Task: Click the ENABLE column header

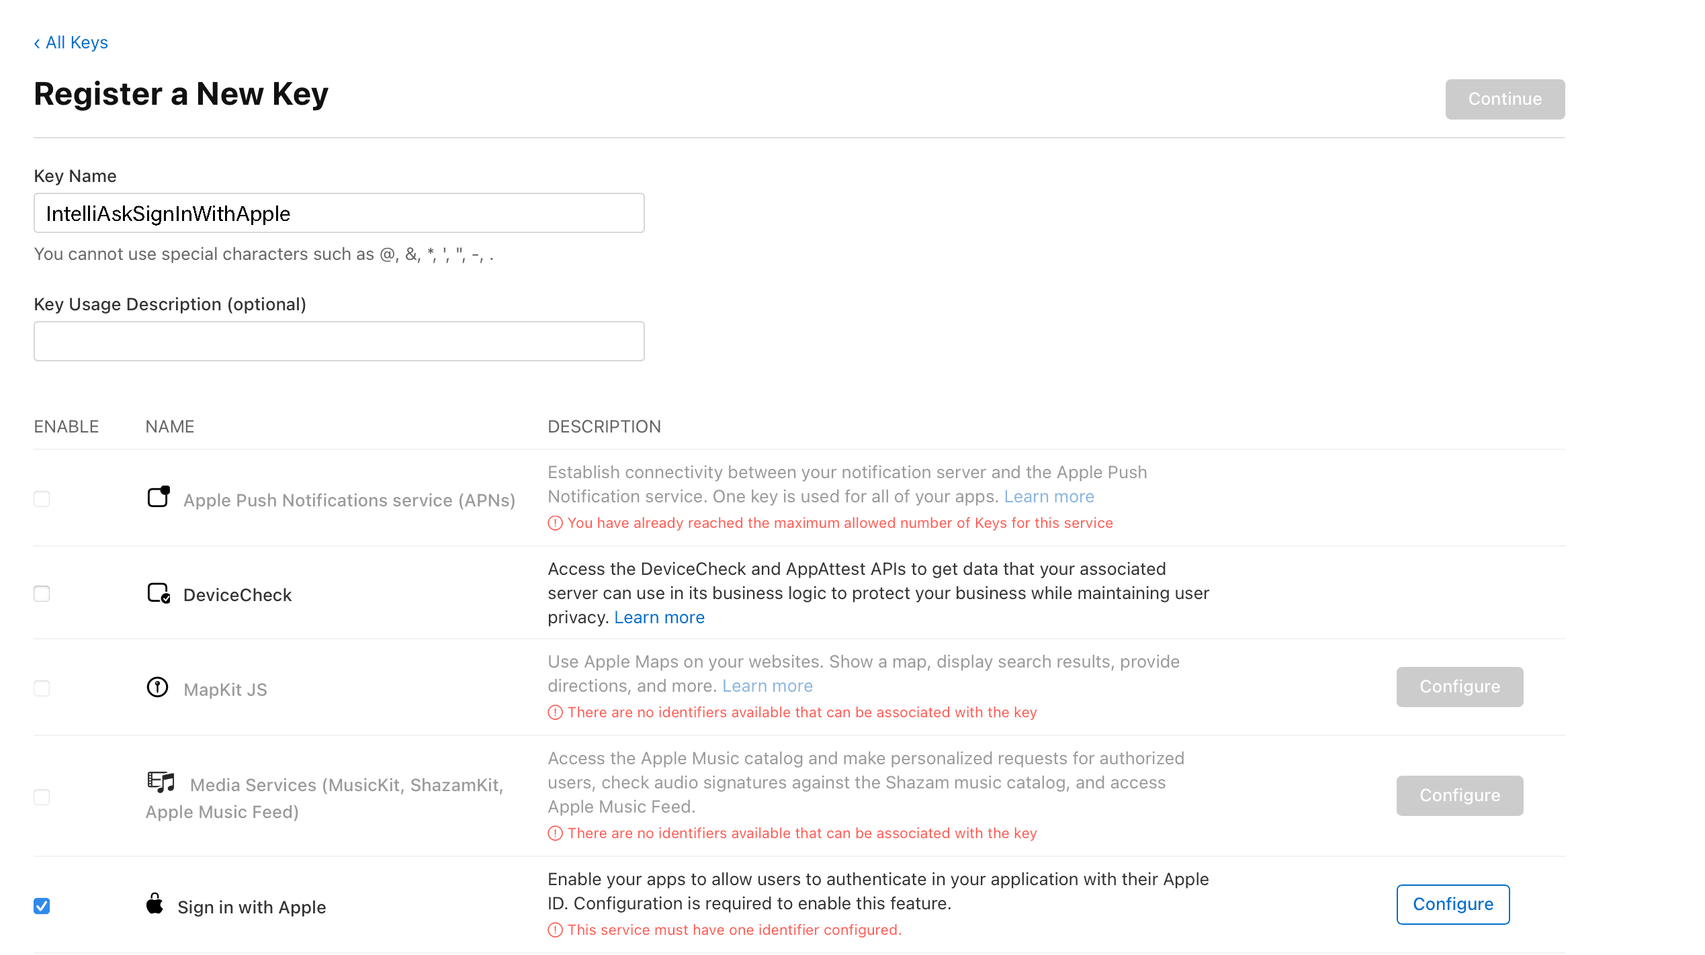Action: (x=67, y=426)
